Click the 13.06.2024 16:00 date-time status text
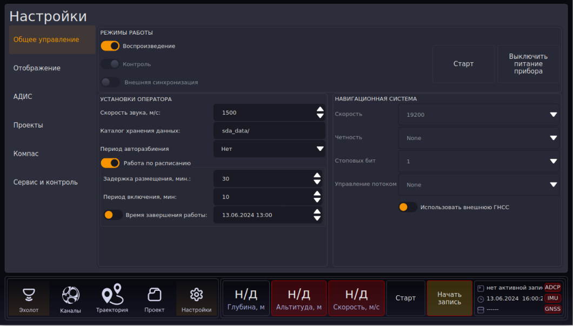573x326 pixels. [515, 298]
